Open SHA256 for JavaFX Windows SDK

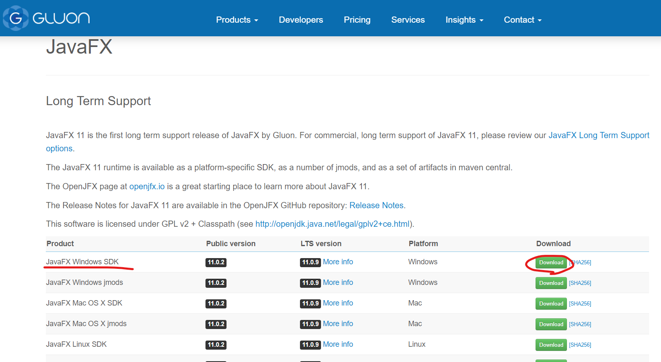(x=580, y=262)
